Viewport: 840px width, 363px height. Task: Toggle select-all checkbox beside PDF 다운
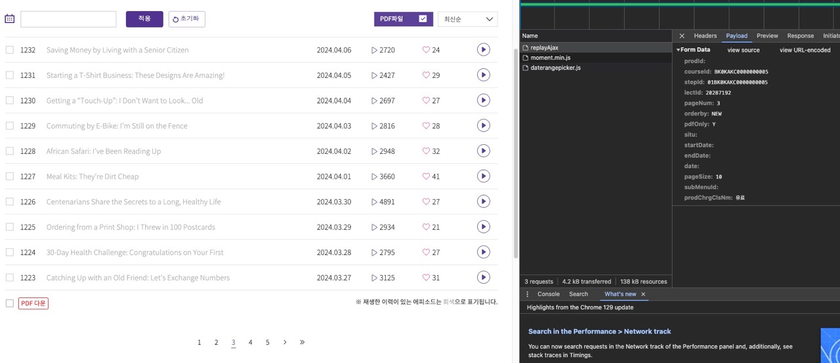tap(10, 303)
